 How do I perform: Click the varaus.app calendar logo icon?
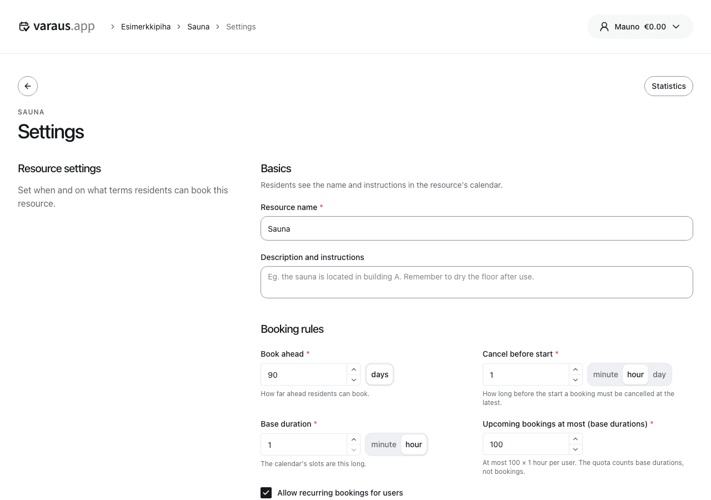pos(24,27)
